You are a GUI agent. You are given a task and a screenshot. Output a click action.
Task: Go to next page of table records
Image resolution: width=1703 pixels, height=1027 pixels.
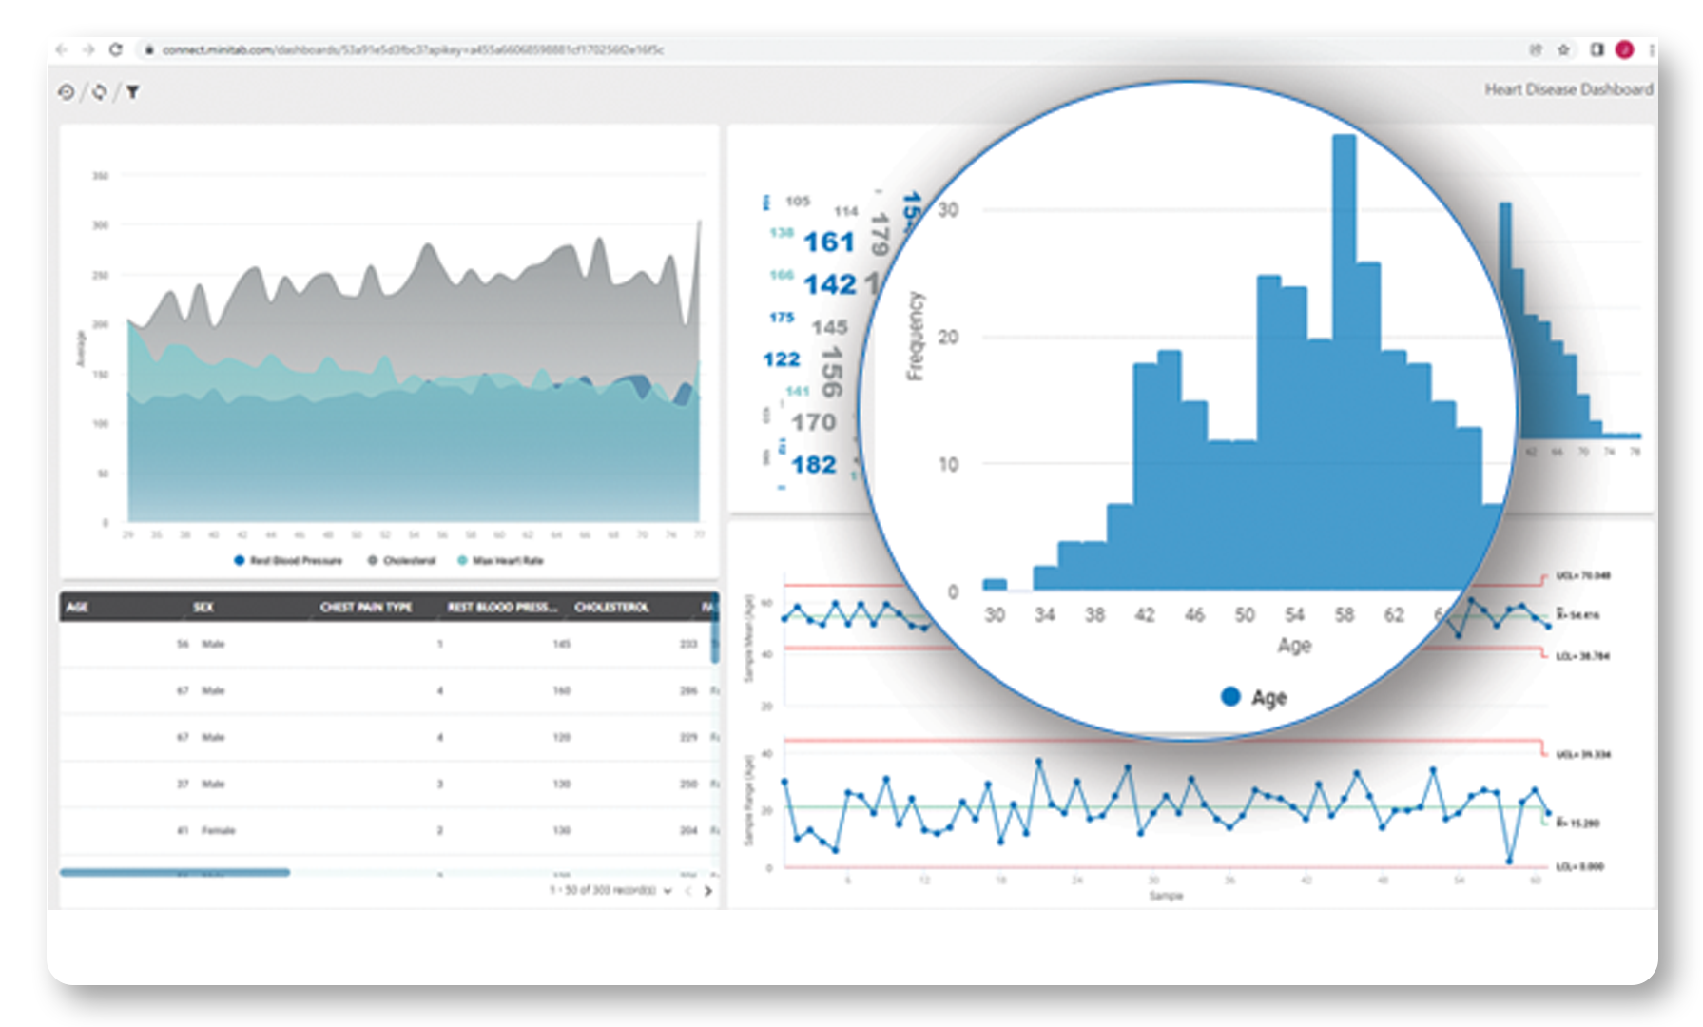click(707, 891)
